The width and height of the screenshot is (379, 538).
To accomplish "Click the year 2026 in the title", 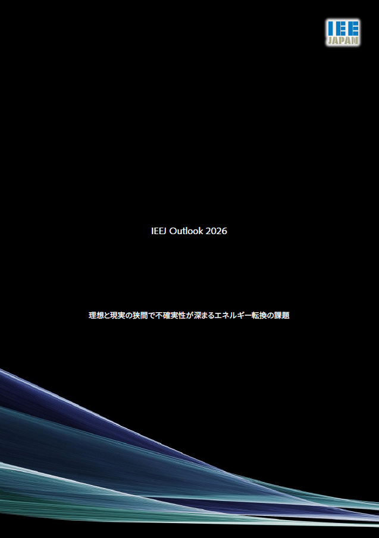I will click(216, 231).
